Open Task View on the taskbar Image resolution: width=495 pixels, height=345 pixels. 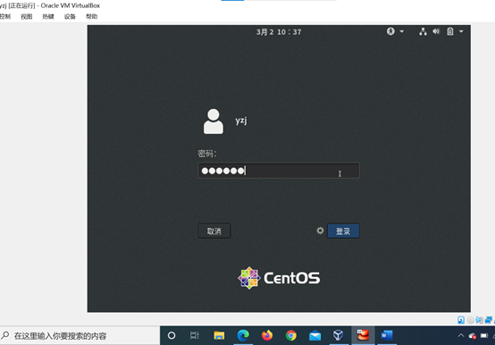(x=195, y=335)
